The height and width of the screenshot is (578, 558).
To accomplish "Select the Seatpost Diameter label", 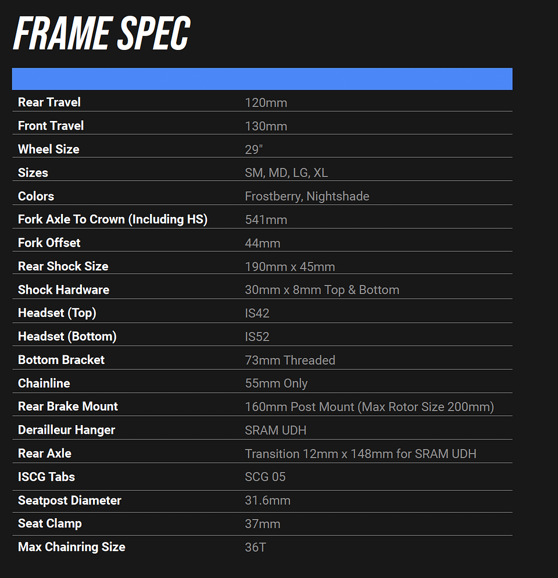I will pos(70,500).
